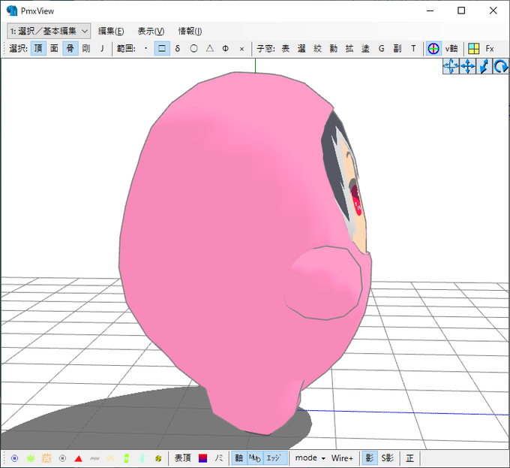510x468 pixels.
Task: Toggle the green capsule rigid body icon
Action: [x=127, y=458]
